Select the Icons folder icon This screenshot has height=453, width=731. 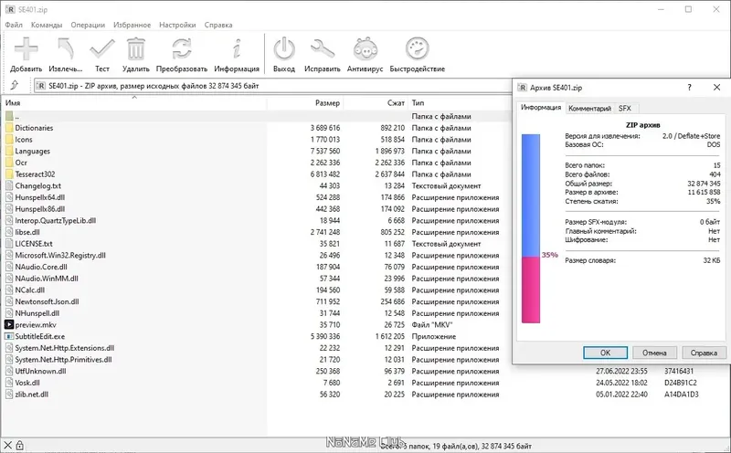9,140
